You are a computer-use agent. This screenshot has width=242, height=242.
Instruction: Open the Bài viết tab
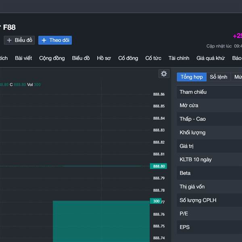[23, 58]
